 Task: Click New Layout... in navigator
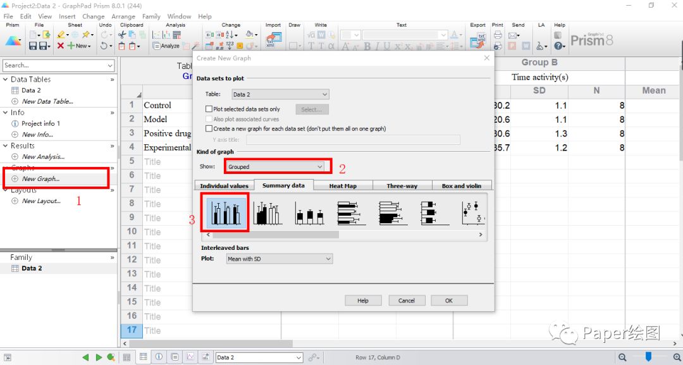pos(41,201)
